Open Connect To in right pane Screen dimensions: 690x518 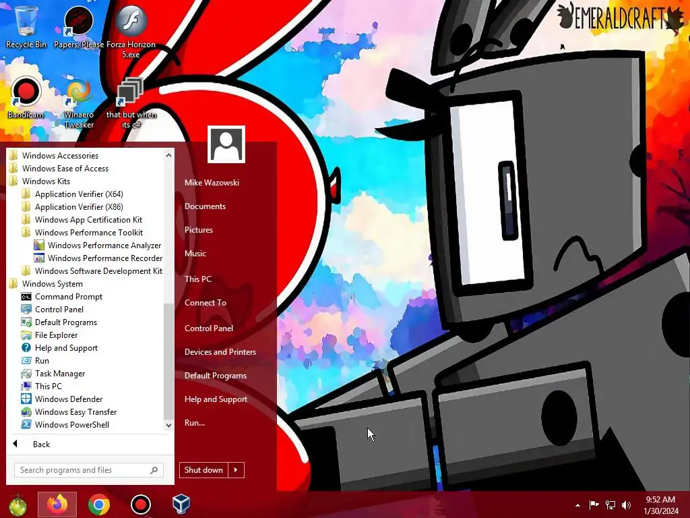click(206, 303)
